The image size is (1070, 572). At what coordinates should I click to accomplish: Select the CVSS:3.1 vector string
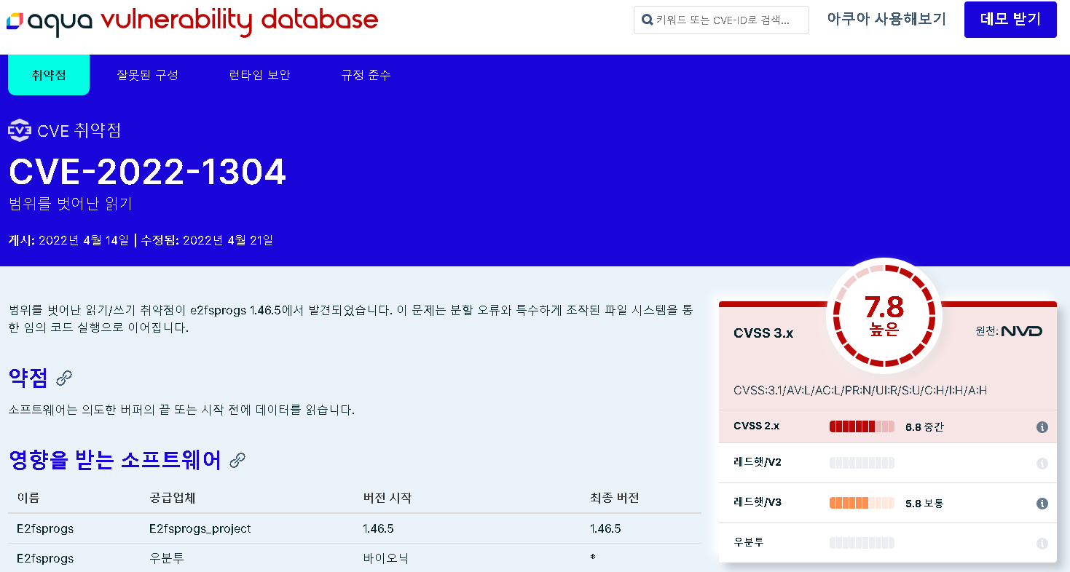(860, 391)
